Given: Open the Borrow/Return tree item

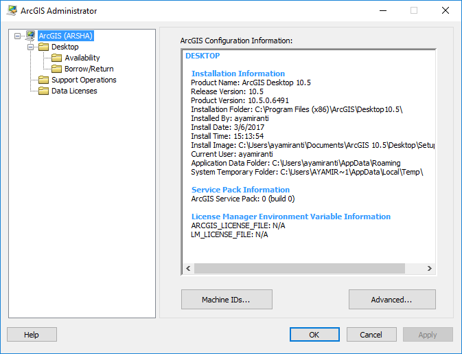Looking at the screenshot, I should 89,69.
